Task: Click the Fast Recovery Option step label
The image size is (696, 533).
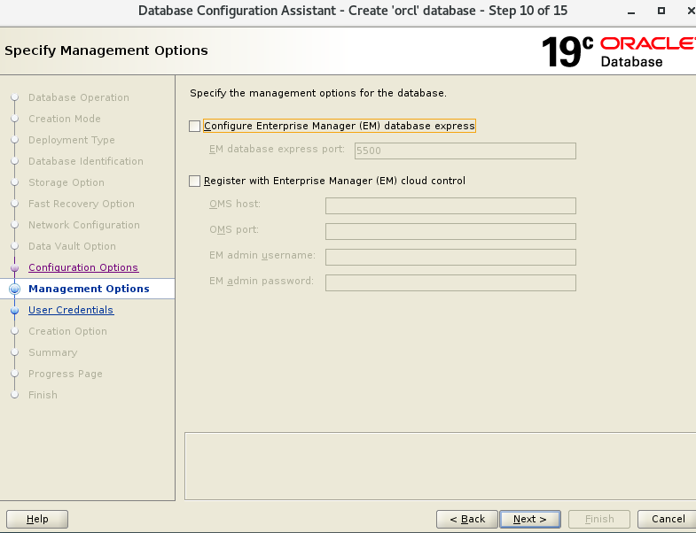Action: tap(82, 204)
